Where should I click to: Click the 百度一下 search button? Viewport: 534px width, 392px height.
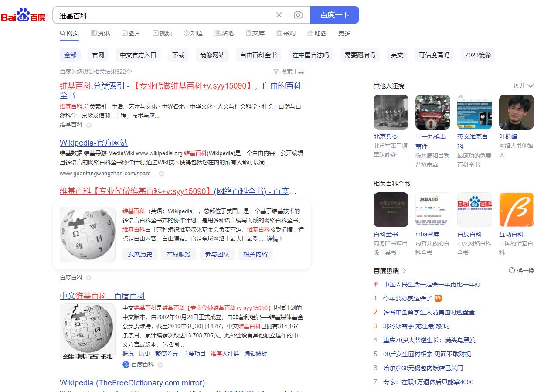(x=335, y=15)
